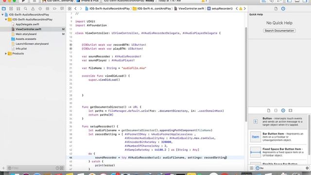Select AppDelegate.swift in navigator
311x175 pixels.
tap(27, 24)
